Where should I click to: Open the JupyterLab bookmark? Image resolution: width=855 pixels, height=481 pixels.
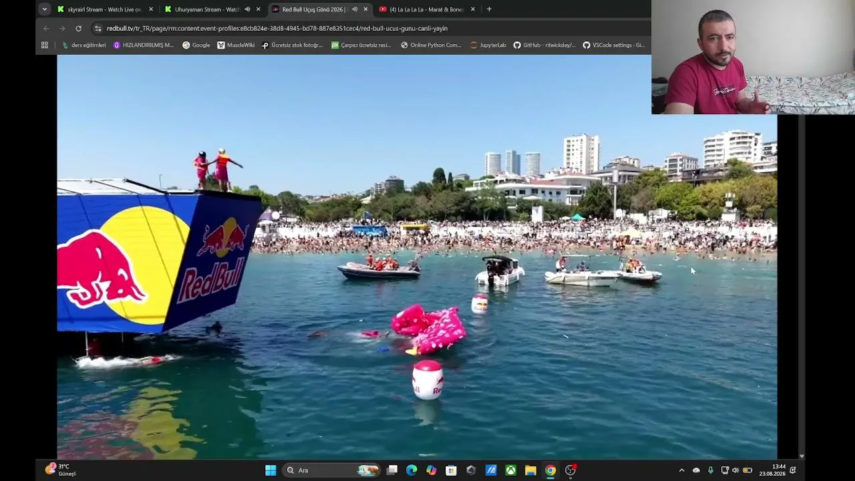488,45
